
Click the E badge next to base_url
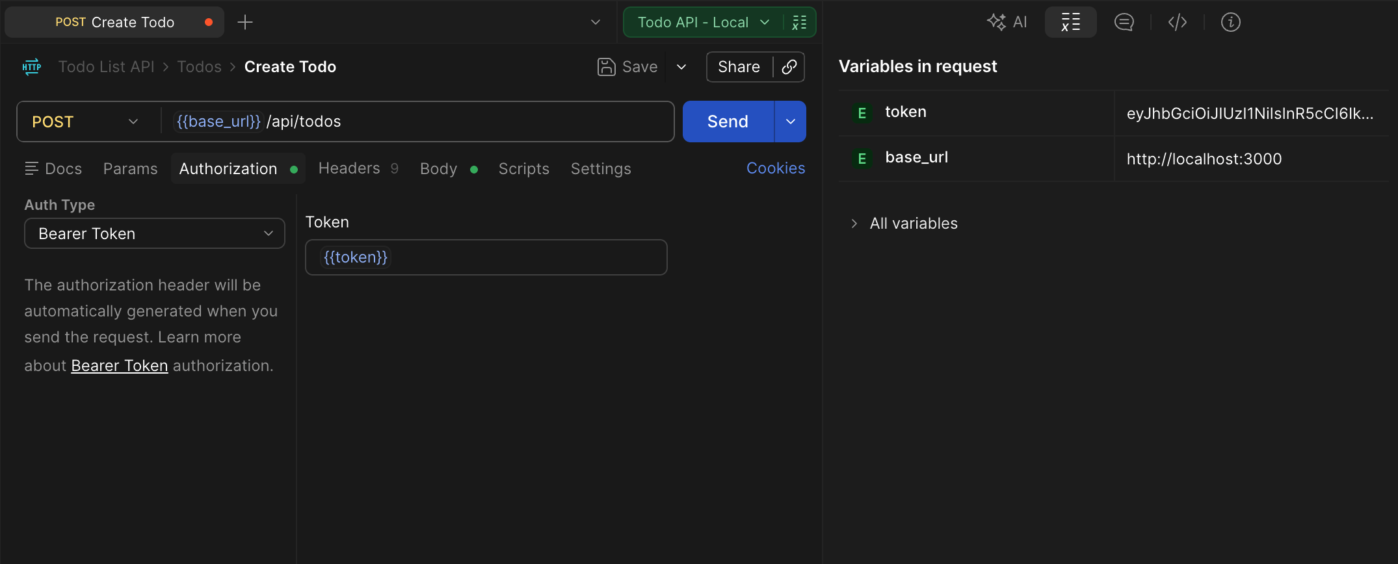(862, 159)
